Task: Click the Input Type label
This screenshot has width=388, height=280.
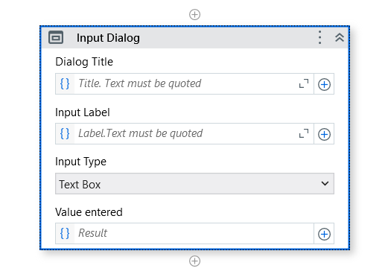Action: [x=80, y=162]
